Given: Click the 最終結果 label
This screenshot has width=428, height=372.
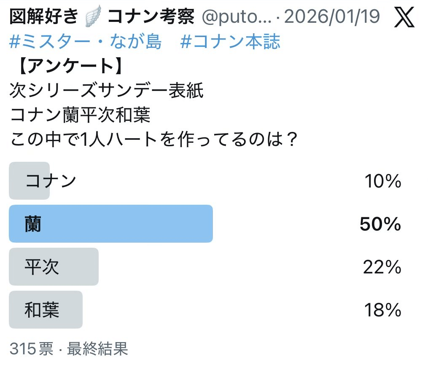Looking at the screenshot, I should tap(97, 349).
